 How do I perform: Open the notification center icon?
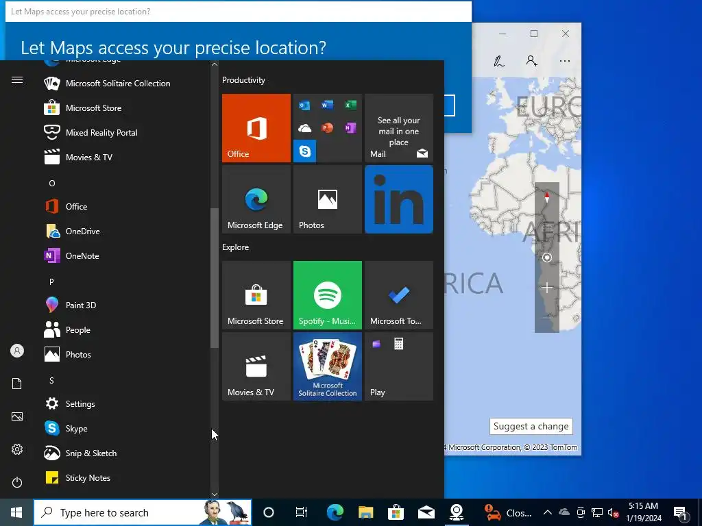(x=681, y=513)
